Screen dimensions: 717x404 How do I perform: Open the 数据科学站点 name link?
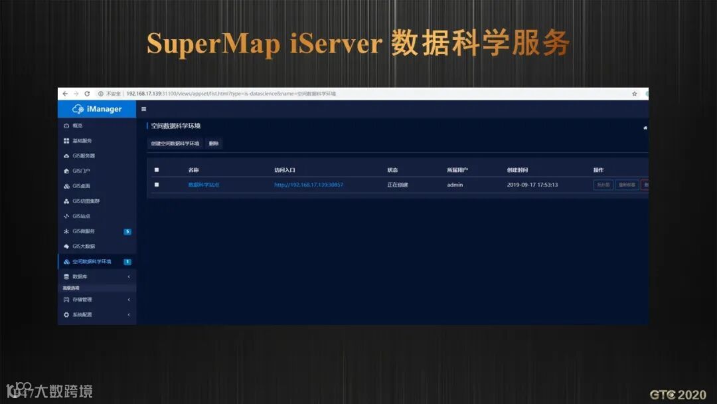point(204,185)
